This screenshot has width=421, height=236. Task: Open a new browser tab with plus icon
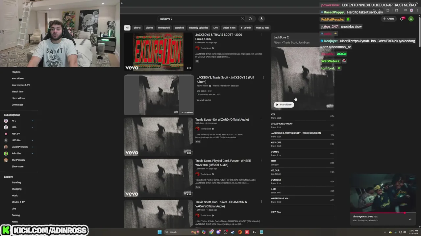[121, 3]
